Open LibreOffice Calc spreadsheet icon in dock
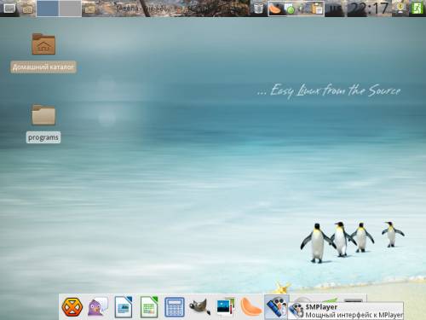Image resolution: width=426 pixels, height=320 pixels. click(149, 307)
